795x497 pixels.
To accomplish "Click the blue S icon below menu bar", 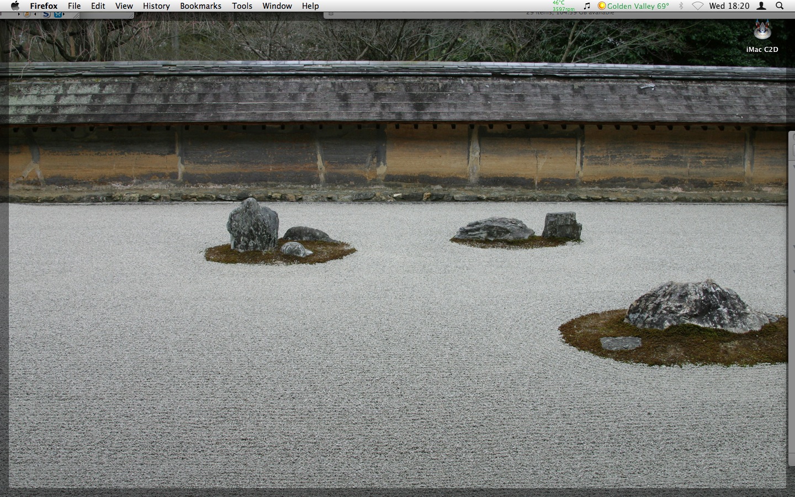I will 47,14.
